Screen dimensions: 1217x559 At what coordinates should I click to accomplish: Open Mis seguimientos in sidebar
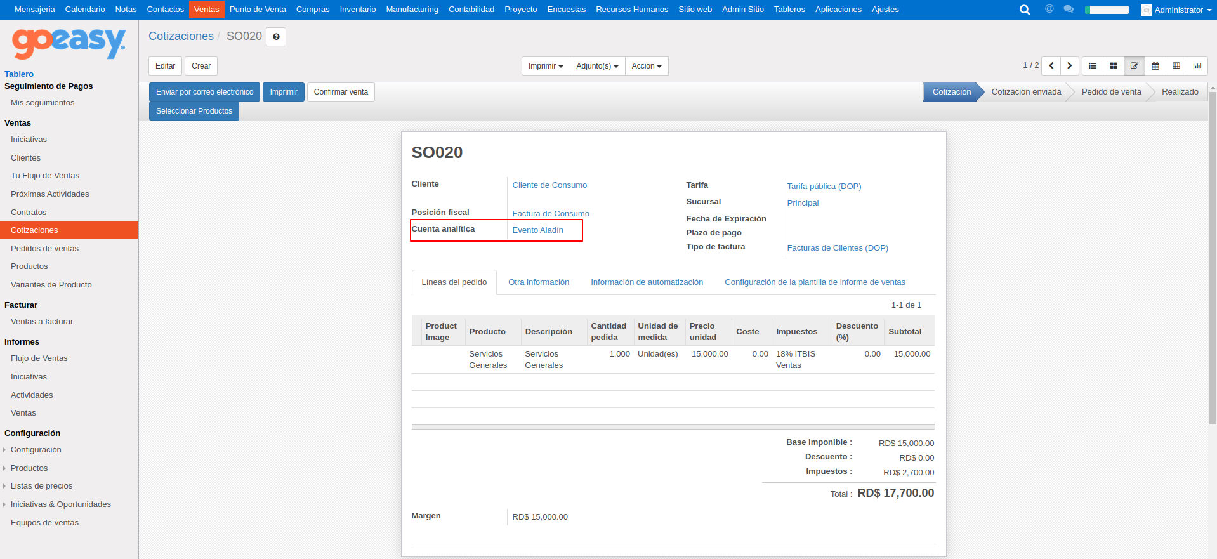click(43, 103)
